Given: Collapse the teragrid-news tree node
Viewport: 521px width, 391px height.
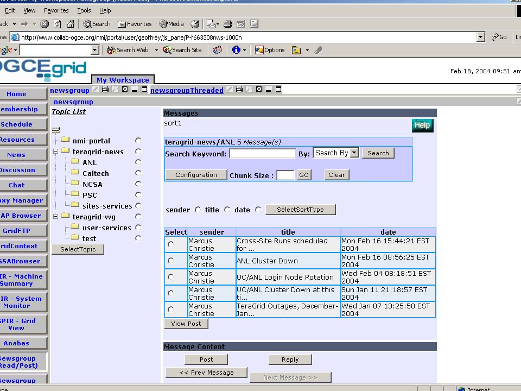Looking at the screenshot, I should 56,152.
